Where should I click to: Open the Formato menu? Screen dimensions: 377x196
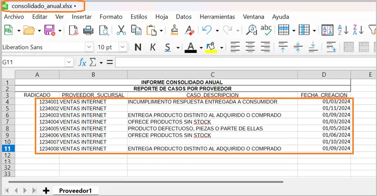click(x=111, y=17)
